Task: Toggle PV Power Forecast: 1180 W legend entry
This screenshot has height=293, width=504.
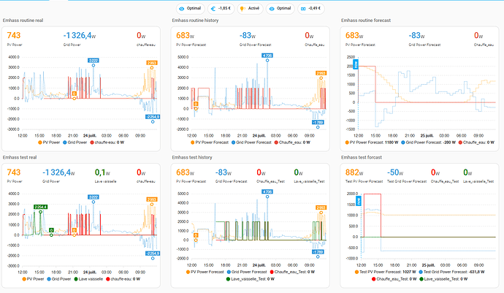Action: click(372, 142)
